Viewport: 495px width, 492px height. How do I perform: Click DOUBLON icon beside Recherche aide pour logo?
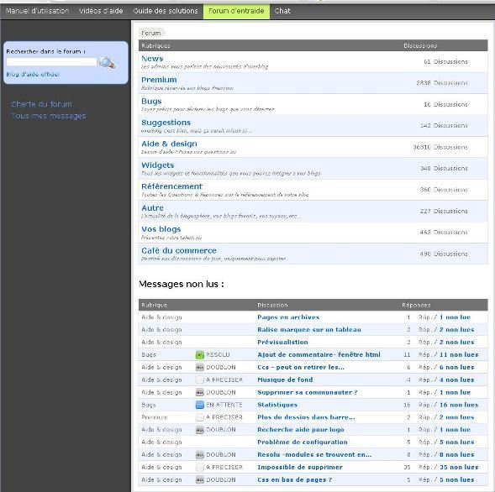pos(199,430)
